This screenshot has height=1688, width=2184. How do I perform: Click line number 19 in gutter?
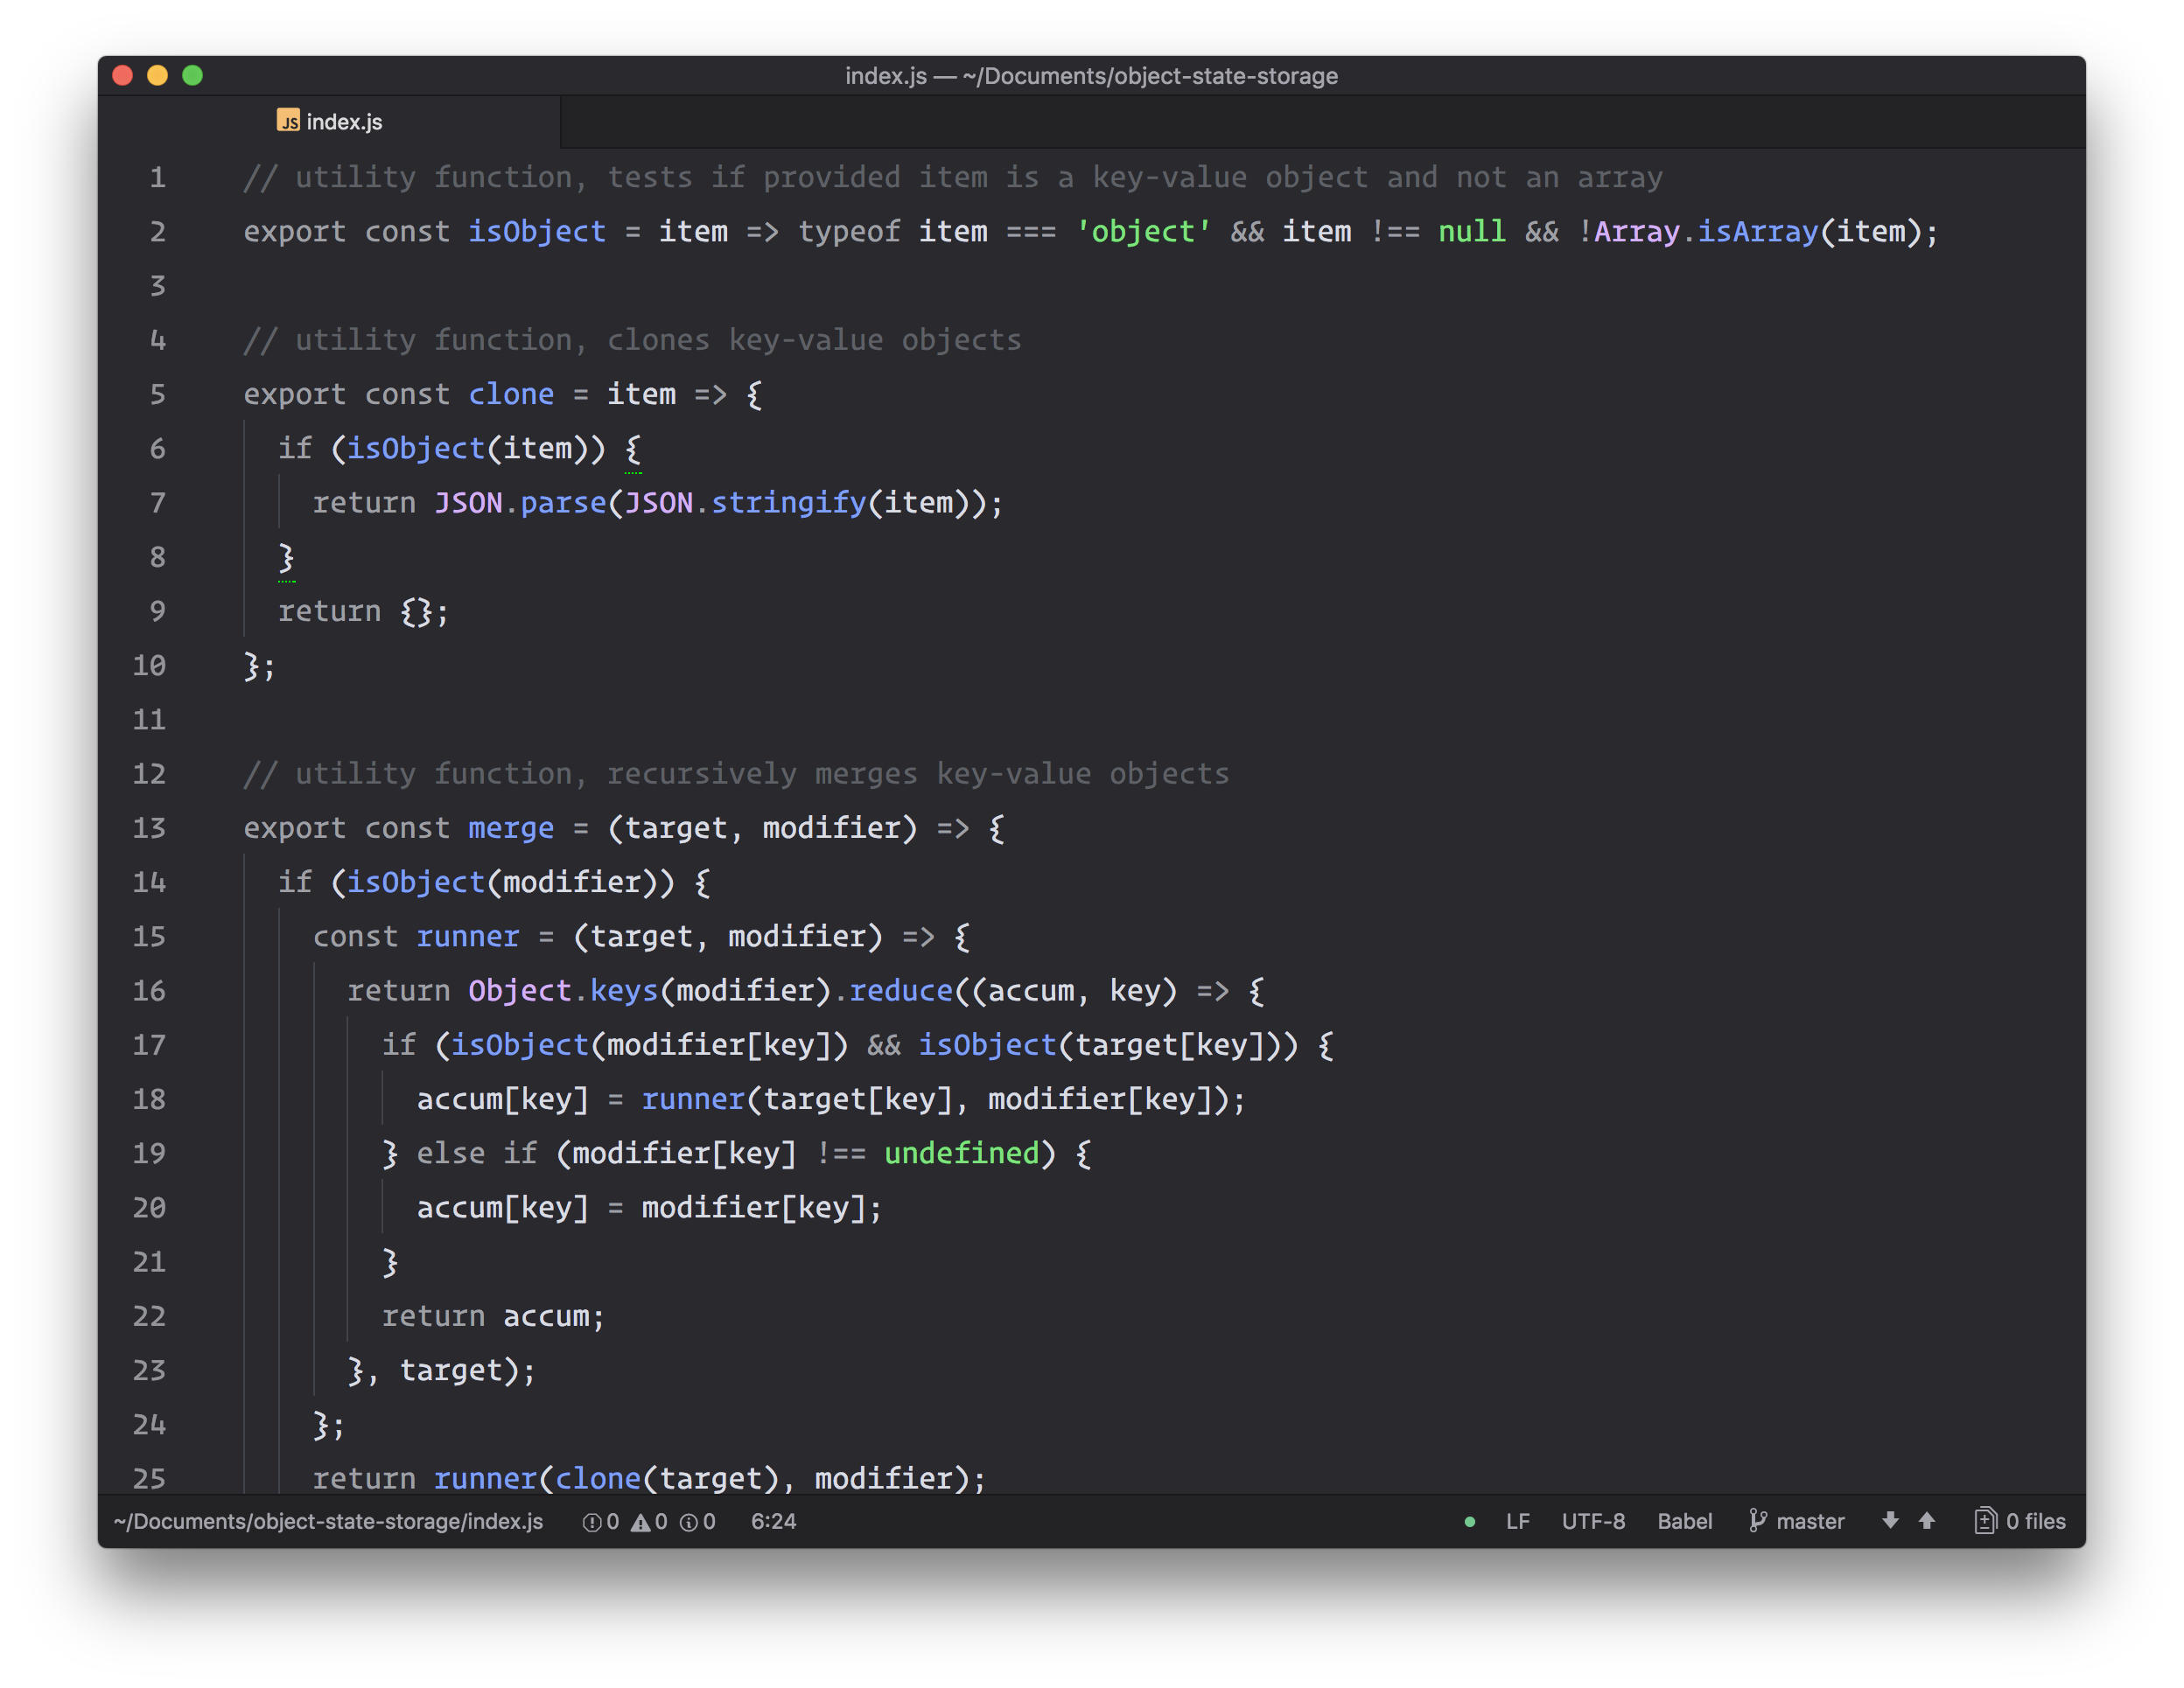click(x=149, y=1154)
